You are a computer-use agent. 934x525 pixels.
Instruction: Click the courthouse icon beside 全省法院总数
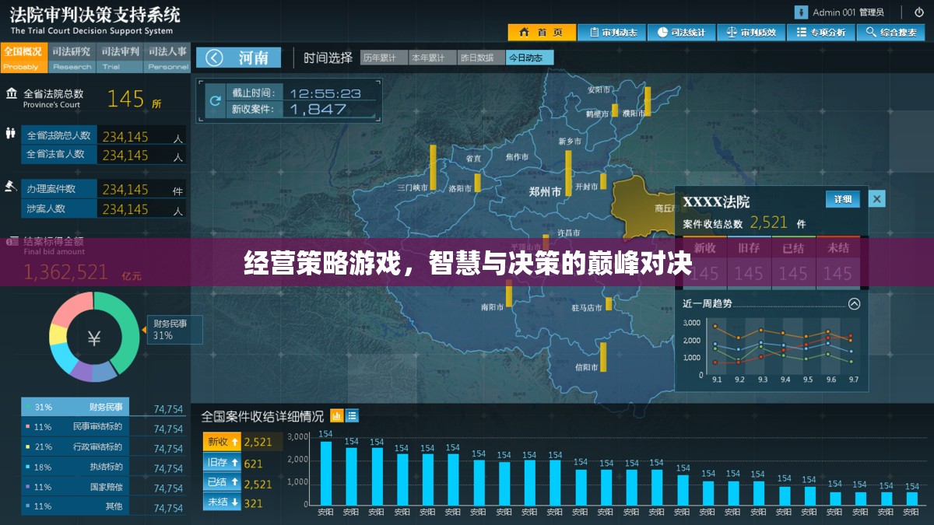(11, 93)
